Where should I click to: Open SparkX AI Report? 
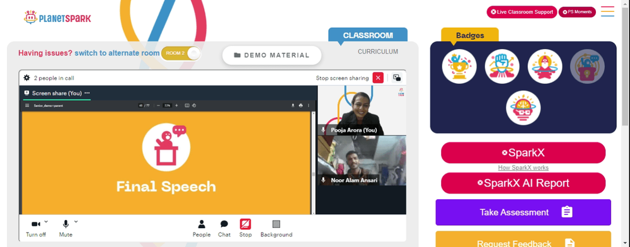pyautogui.click(x=523, y=183)
